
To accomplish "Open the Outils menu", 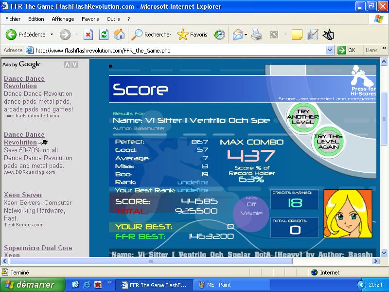I will point(113,19).
